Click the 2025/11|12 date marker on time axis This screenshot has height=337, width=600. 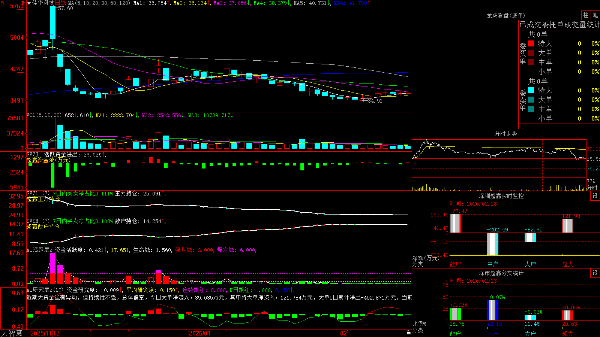(45, 333)
